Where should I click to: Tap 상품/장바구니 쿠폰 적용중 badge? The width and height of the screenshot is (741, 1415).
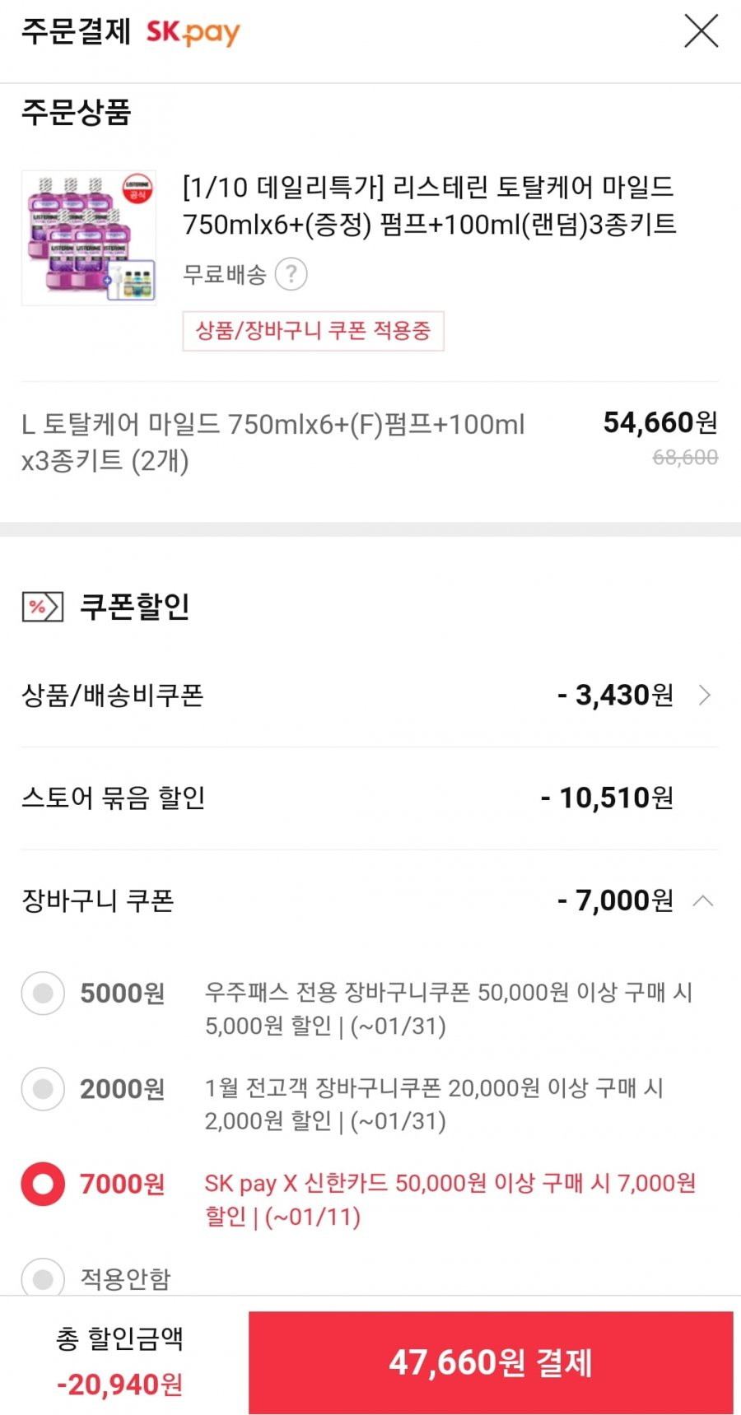(x=313, y=331)
